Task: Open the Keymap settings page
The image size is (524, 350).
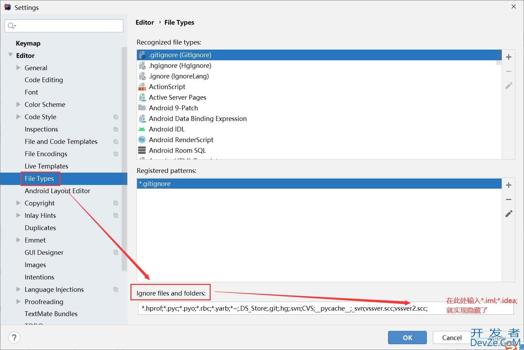Action: point(28,43)
